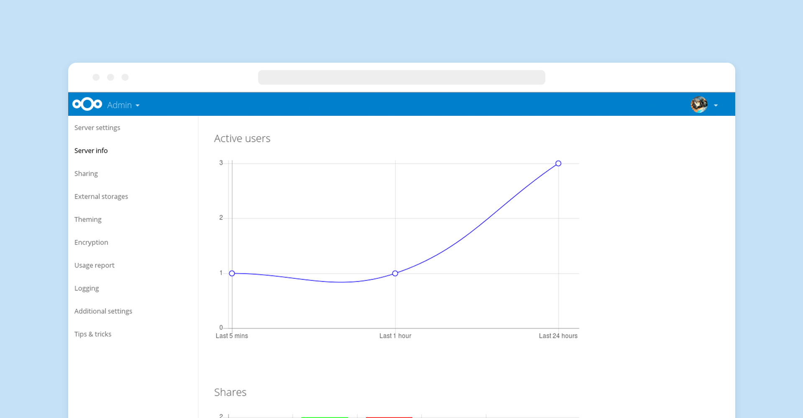Screen dimensions: 803x418
Task: Click the browser address bar
Action: (x=401, y=77)
